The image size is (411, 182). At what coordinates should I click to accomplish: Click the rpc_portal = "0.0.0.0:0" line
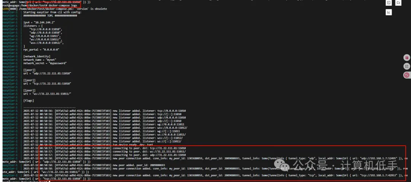click(41, 50)
